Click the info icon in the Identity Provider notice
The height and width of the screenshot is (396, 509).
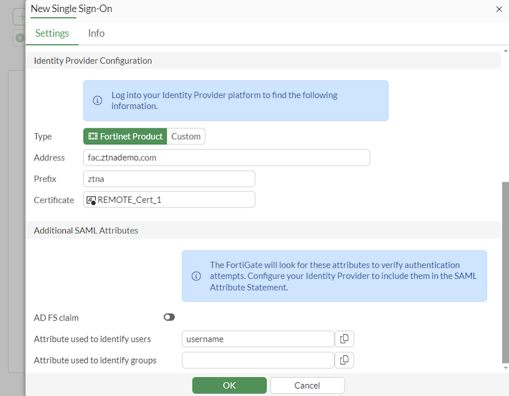pyautogui.click(x=97, y=100)
